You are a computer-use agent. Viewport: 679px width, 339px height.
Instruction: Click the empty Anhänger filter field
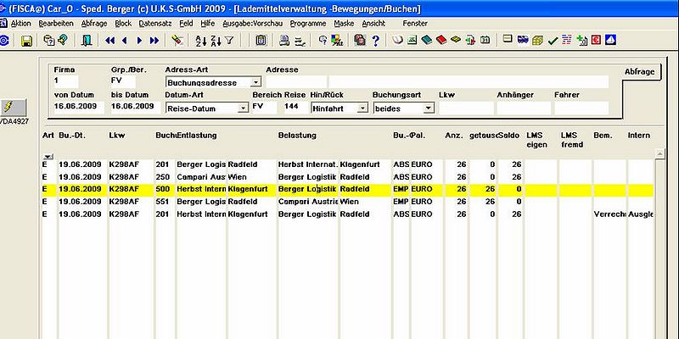[x=524, y=108]
